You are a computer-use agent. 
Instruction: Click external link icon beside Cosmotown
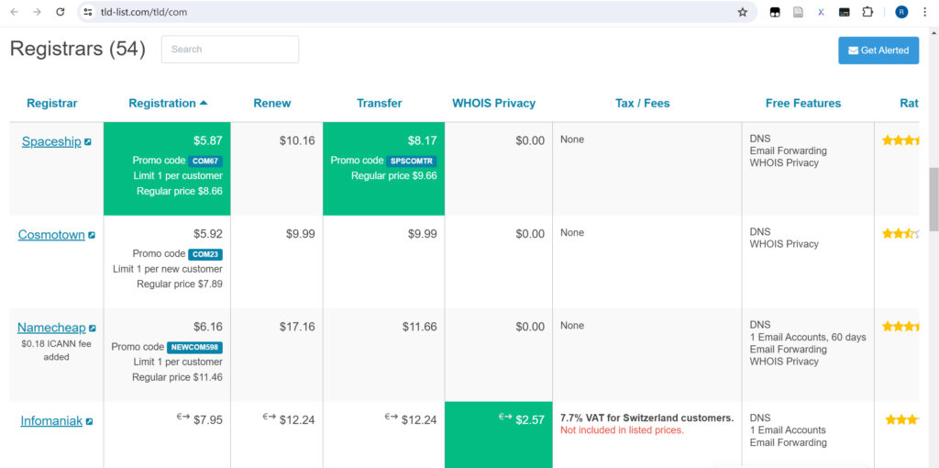(92, 236)
